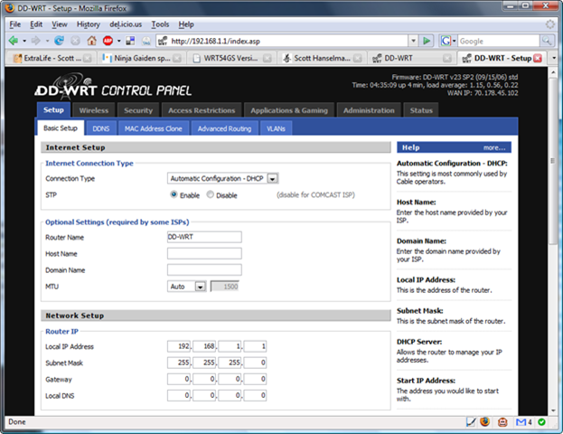
Task: Click the Forward arrow button
Action: [36, 41]
